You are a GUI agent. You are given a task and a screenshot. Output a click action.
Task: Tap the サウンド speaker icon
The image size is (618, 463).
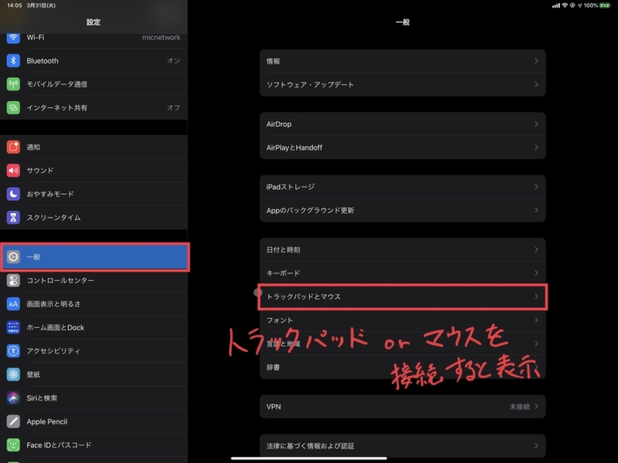(x=13, y=171)
